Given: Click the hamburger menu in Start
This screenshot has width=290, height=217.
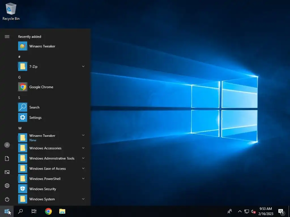Looking at the screenshot, I should (x=7, y=36).
